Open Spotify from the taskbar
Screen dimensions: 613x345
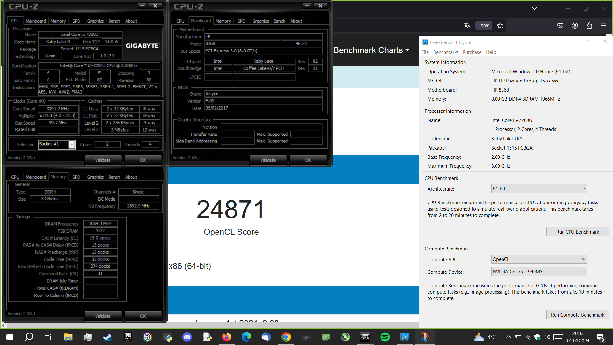click(x=385, y=337)
